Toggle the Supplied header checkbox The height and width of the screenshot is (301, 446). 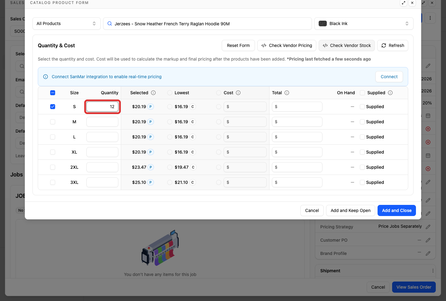pyautogui.click(x=362, y=93)
